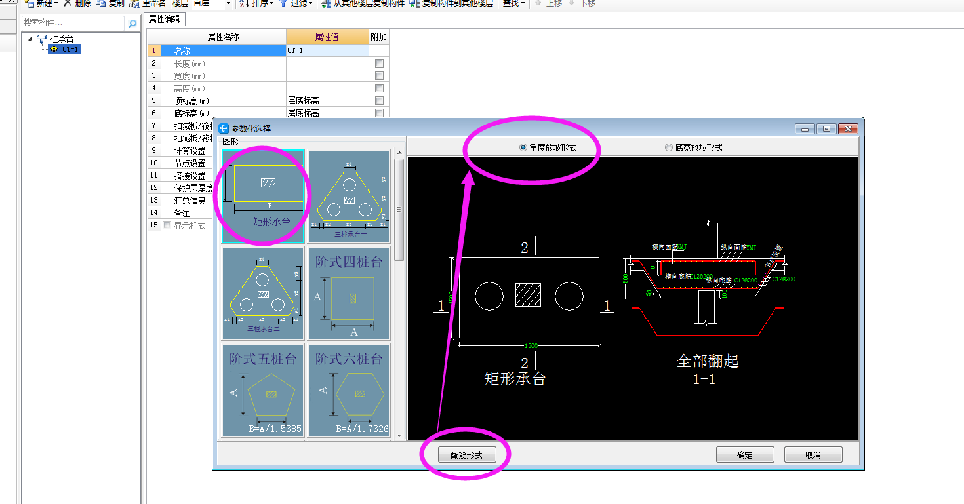964x504 pixels.
Task: Click 复制构件到其他楼层 toolbar button
Action: pos(451,3)
